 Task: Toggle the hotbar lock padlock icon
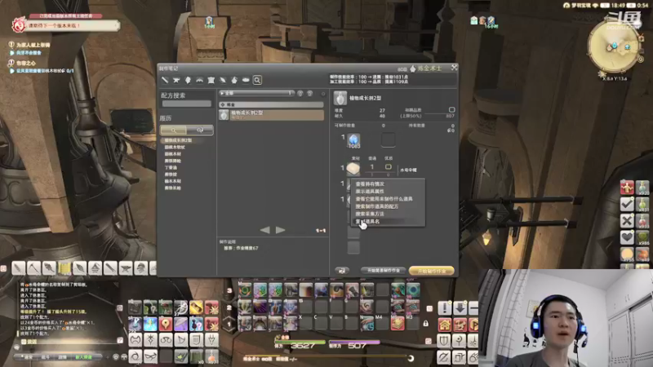(x=425, y=323)
